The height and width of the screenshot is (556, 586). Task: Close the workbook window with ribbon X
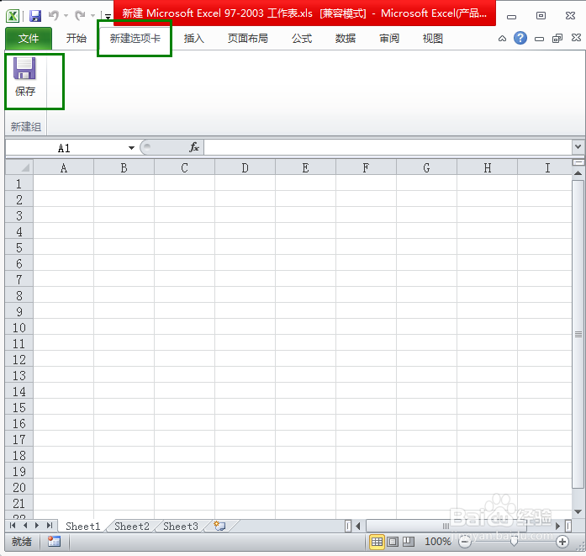coord(576,38)
